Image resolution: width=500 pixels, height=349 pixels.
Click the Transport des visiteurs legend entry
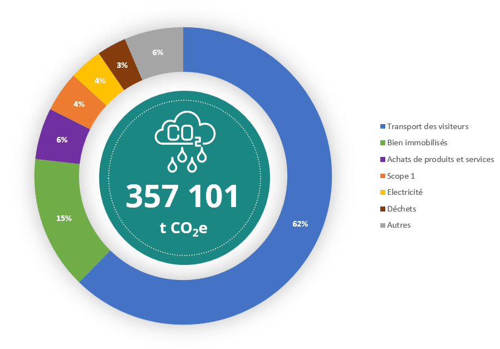click(427, 126)
